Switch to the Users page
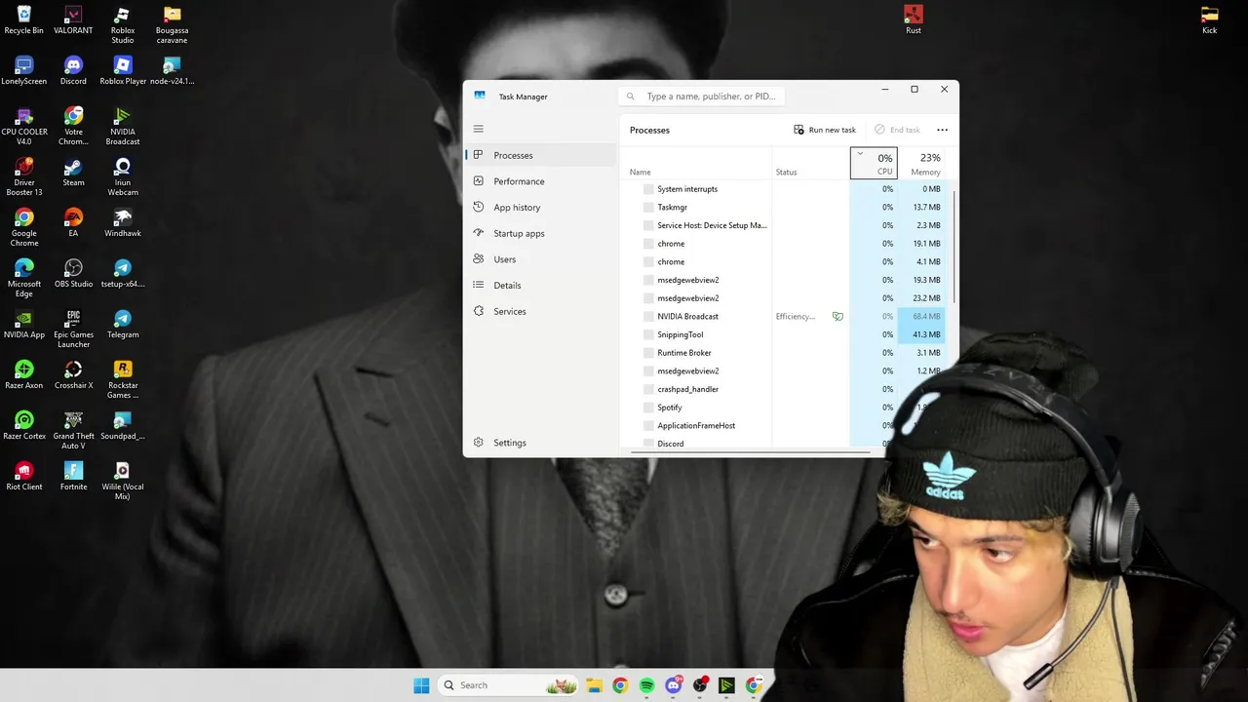This screenshot has width=1248, height=702. click(541, 259)
